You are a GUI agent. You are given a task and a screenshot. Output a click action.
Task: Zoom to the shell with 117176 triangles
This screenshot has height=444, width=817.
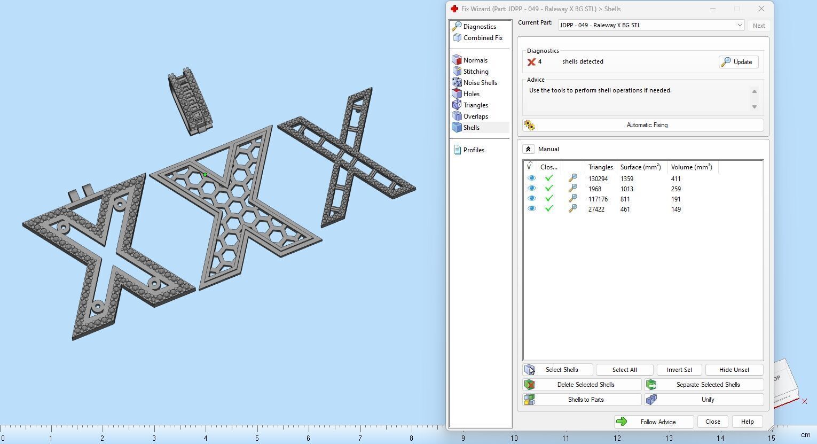(572, 199)
